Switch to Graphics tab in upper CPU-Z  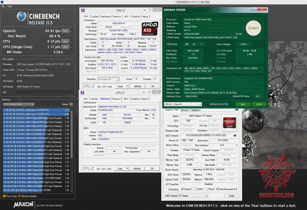[x=136, y=17]
